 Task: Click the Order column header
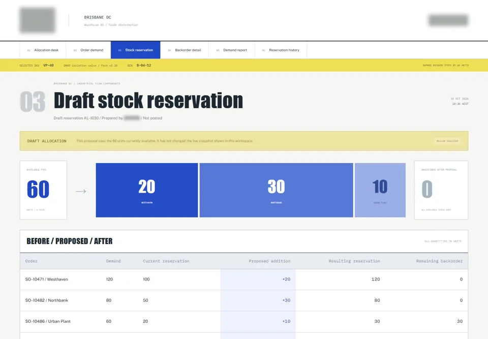point(31,261)
